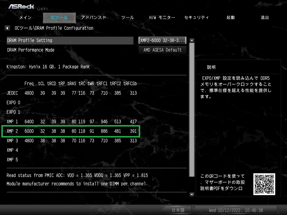This screenshot has width=287, height=215.
Task: Click the EXPO/XMP description text
Action: (236, 87)
